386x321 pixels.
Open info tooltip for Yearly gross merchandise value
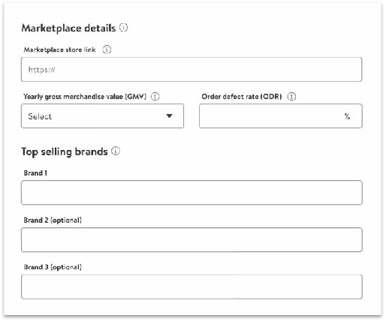[x=155, y=97]
